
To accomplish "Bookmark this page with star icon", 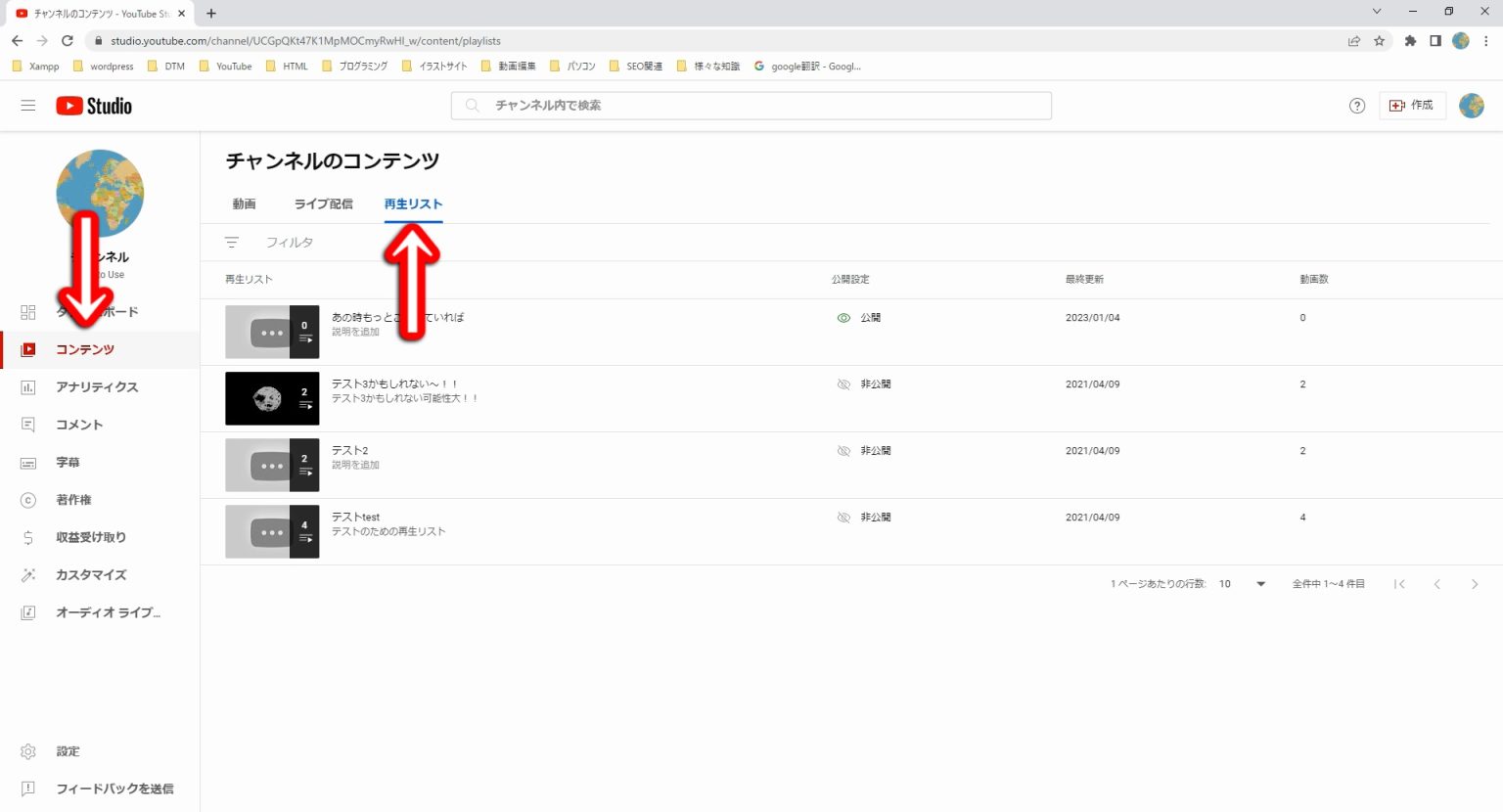I will point(1379,41).
